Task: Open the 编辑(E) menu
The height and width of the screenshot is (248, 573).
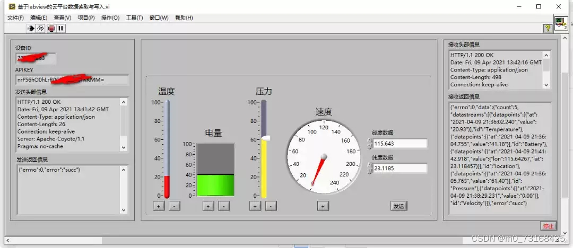Action: pyautogui.click(x=39, y=17)
